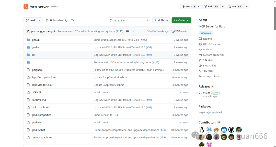Click the Fork button
The image size is (276, 147).
(x=211, y=7)
